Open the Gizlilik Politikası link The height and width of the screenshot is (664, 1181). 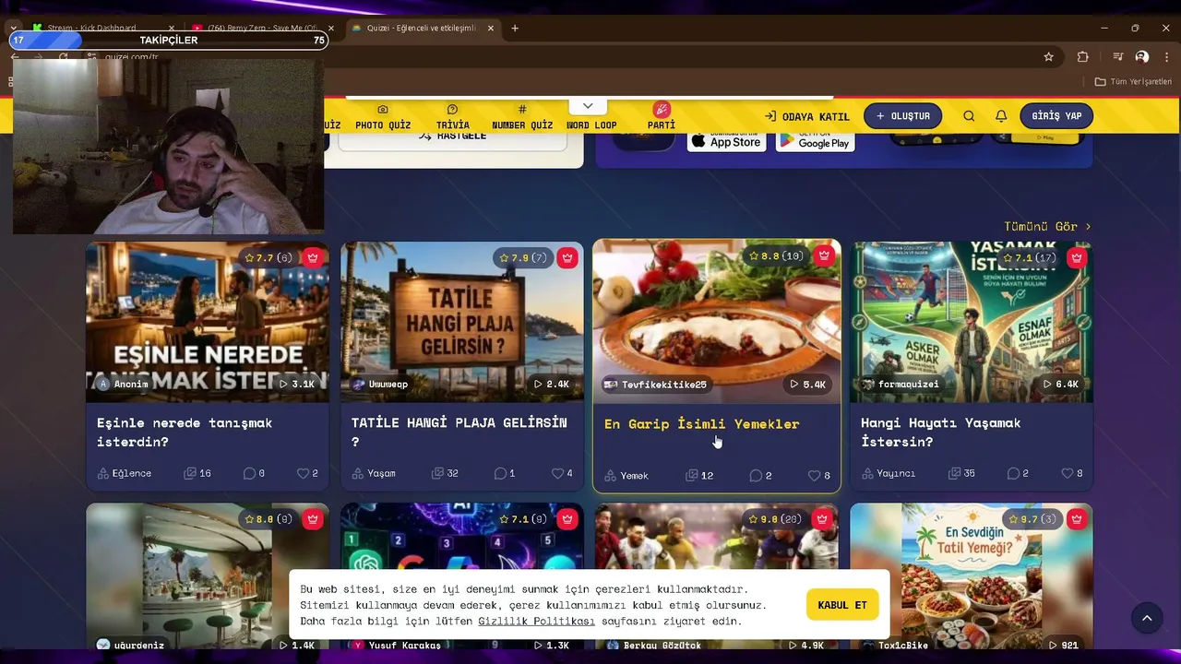536,622
